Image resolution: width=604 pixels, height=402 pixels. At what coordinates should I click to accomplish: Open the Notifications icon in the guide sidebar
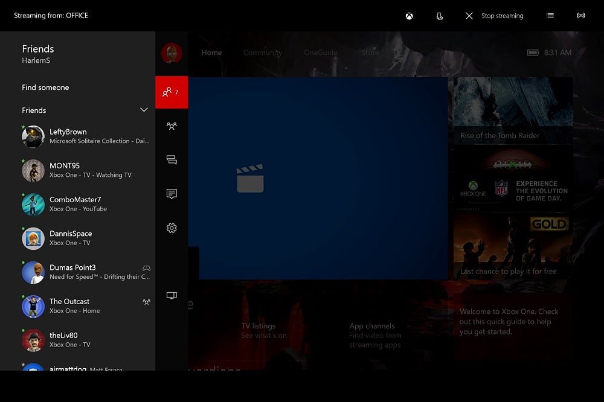click(x=172, y=194)
